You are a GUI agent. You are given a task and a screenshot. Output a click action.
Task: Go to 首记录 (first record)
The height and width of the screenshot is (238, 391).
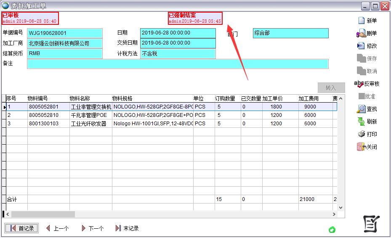[21, 228]
